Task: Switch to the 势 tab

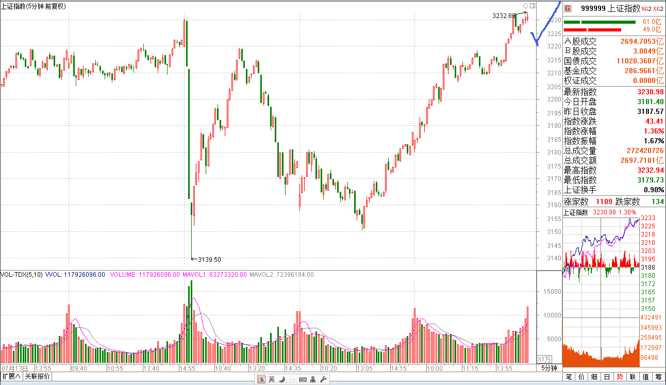Action: (x=620, y=377)
